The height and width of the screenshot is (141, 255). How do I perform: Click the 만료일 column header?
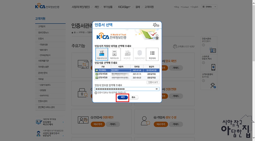pyautogui.click(x=137, y=67)
